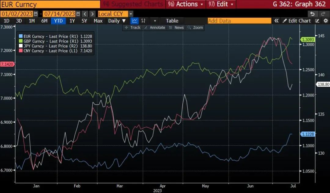Open the start date calendar picker
The image size is (330, 193).
click(36, 14)
